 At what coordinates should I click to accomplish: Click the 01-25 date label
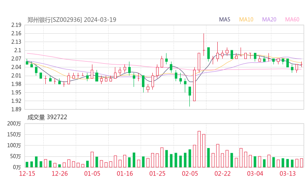tap(157, 173)
